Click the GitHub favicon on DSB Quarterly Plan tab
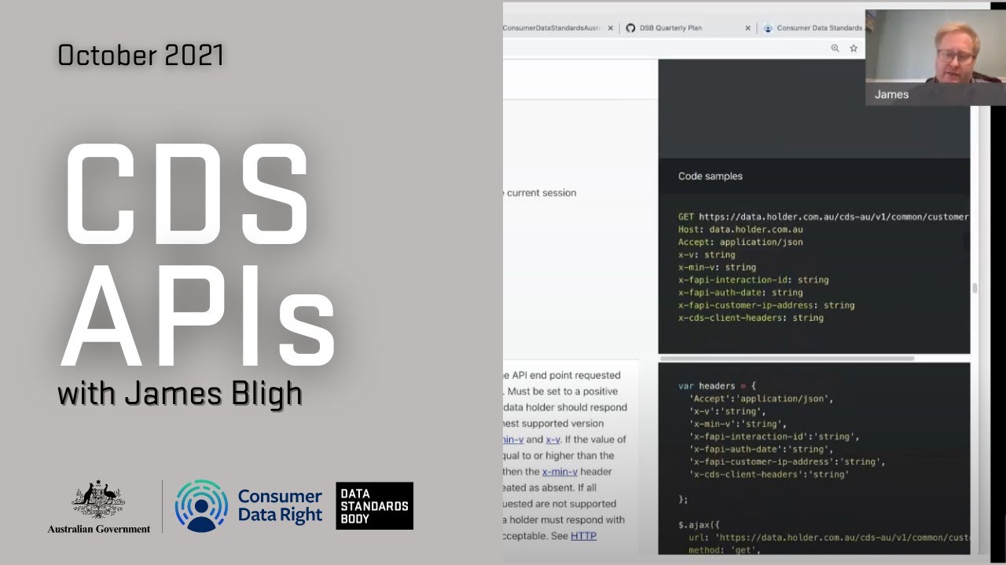 (630, 28)
